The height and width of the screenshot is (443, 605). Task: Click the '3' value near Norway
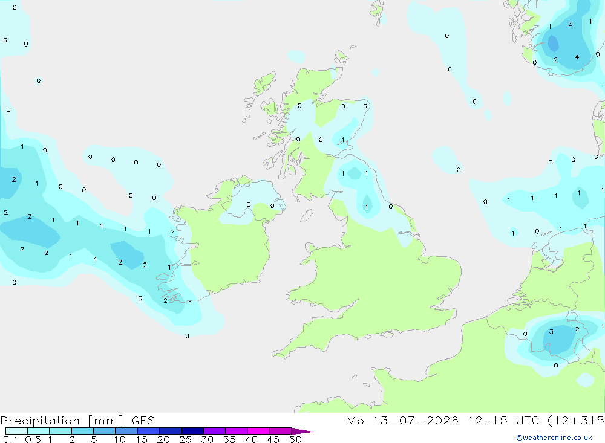571,24
